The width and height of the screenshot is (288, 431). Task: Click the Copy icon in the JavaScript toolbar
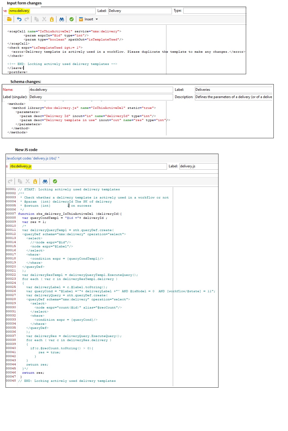20,181
